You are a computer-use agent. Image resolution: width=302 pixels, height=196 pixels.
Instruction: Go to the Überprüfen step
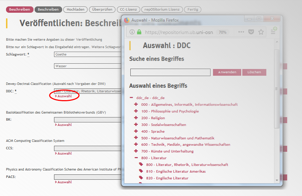tap(102, 10)
